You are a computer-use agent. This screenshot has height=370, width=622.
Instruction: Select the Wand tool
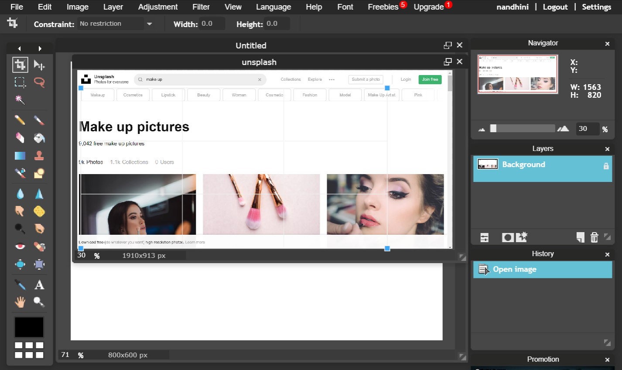point(20,100)
